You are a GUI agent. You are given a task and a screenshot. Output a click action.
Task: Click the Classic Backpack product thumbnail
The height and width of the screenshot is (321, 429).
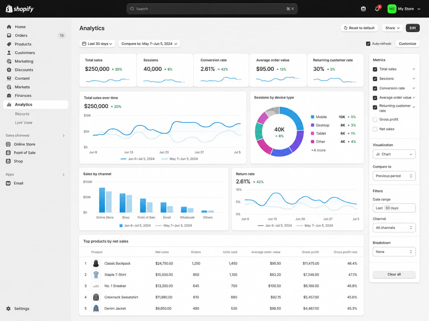(x=96, y=263)
